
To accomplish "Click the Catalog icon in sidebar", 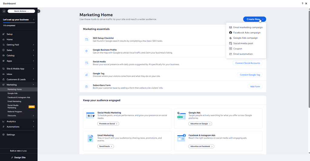I will [3, 55].
